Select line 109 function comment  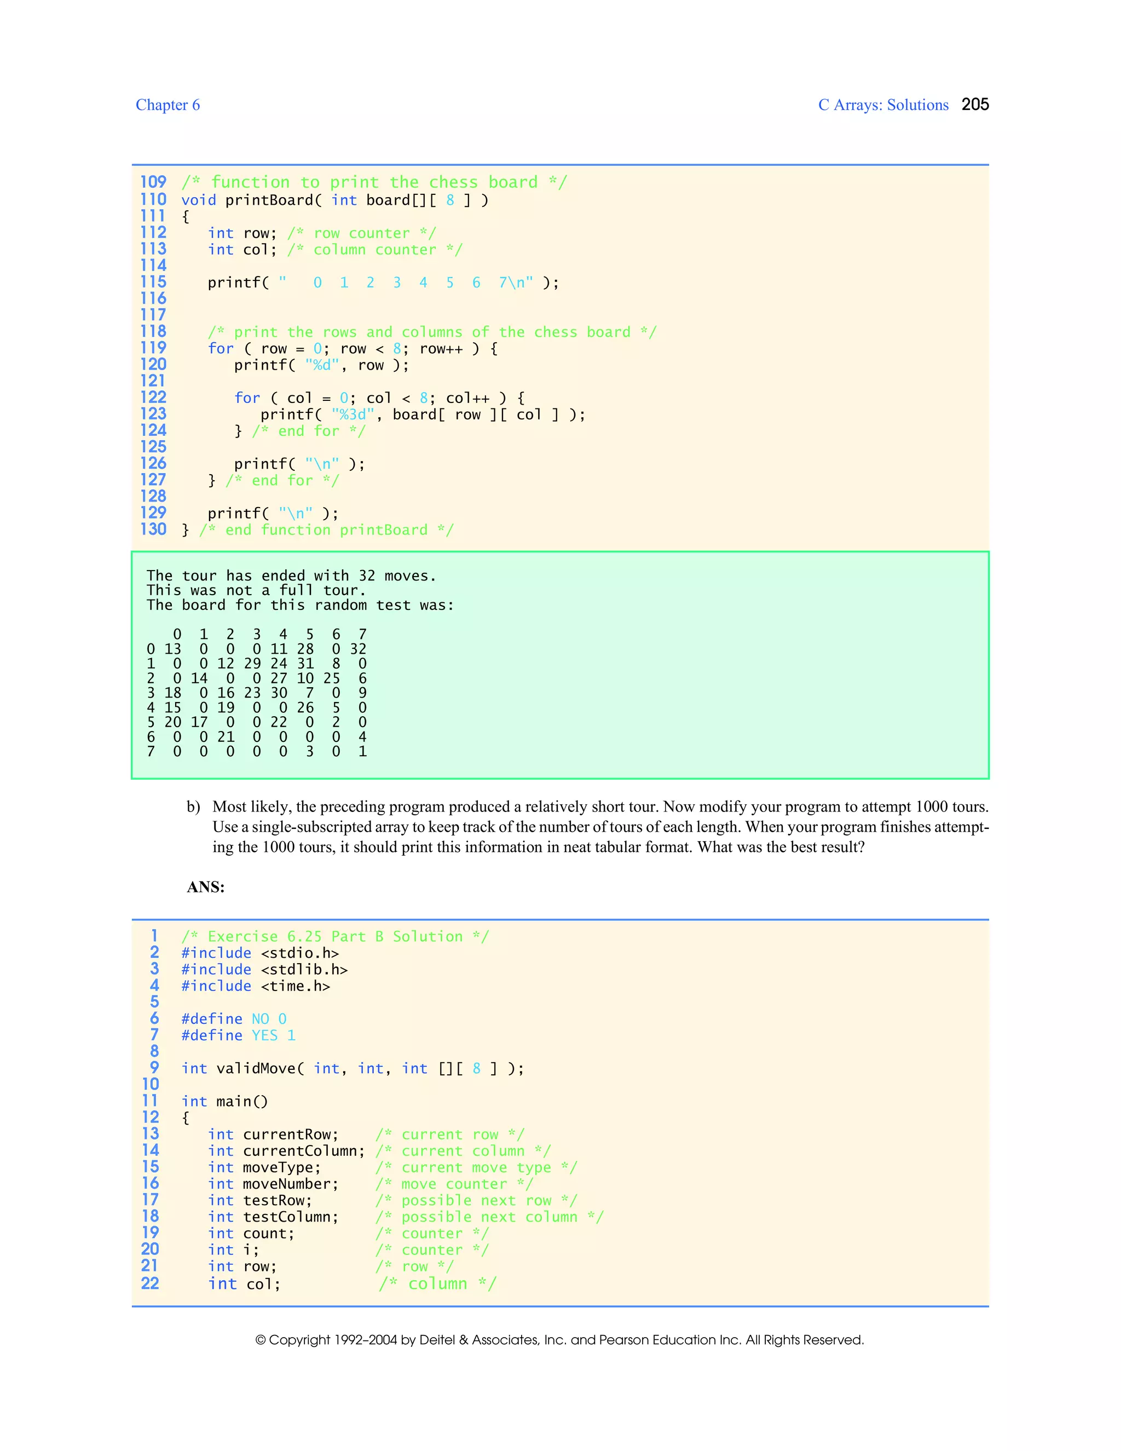pos(374,182)
